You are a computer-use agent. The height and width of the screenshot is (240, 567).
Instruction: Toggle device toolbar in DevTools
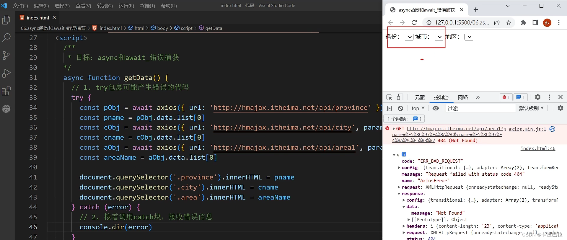click(x=400, y=97)
